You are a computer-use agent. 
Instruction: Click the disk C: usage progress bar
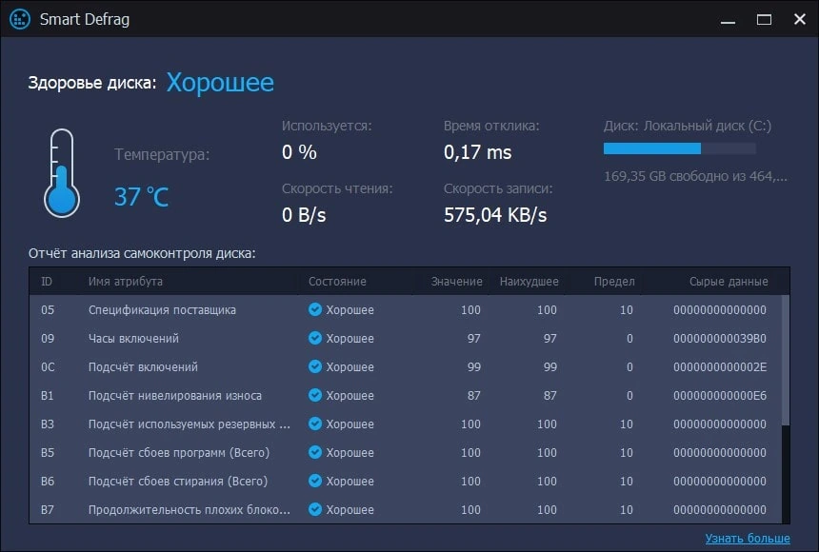680,148
